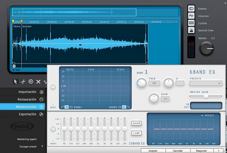Click the MAGIX logo
The height and width of the screenshot is (153, 227).
(x=22, y=126)
